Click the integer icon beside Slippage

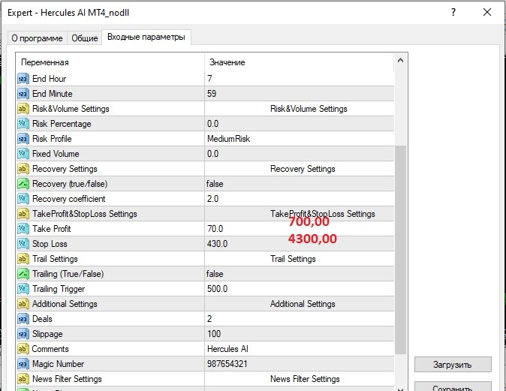(x=23, y=333)
